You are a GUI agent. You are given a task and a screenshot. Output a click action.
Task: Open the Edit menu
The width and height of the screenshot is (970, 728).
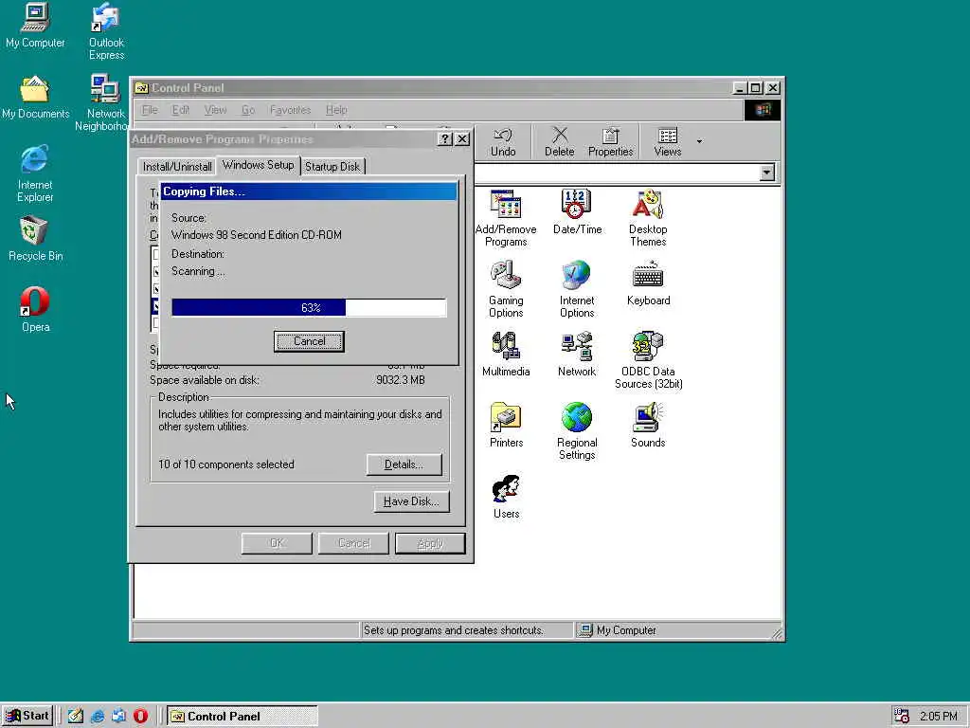tap(181, 110)
